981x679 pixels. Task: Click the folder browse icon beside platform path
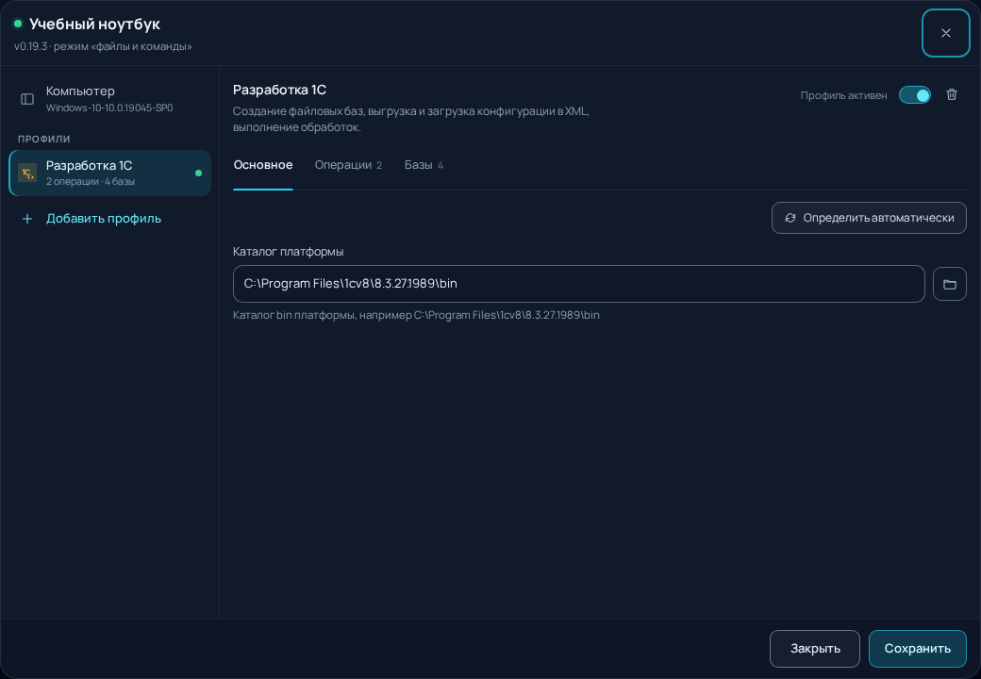(x=950, y=284)
